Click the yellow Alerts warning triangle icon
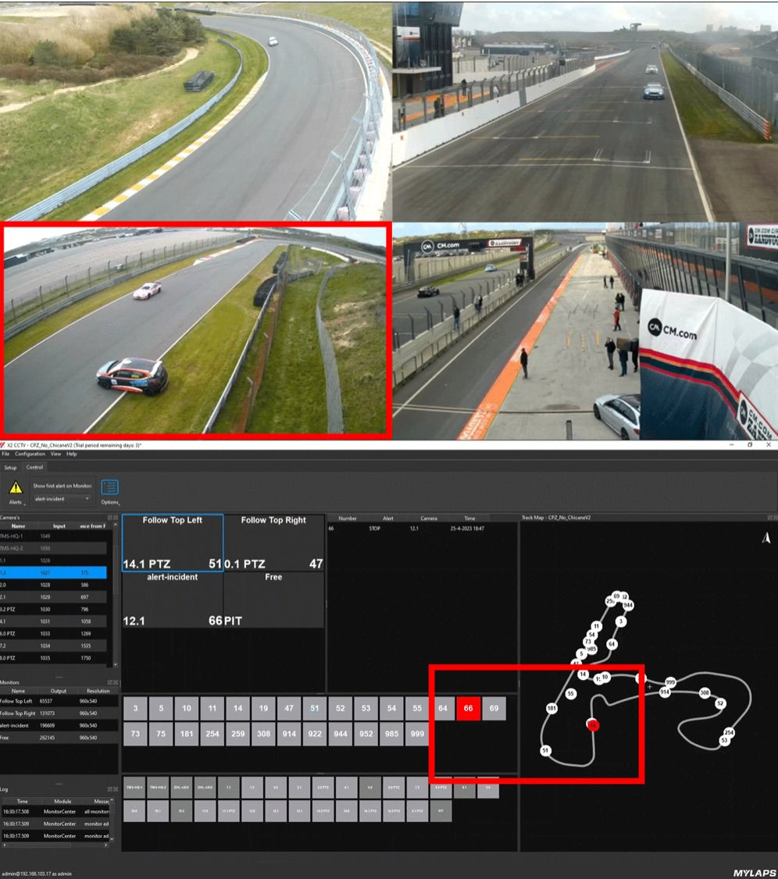This screenshot has width=778, height=879. pyautogui.click(x=16, y=488)
